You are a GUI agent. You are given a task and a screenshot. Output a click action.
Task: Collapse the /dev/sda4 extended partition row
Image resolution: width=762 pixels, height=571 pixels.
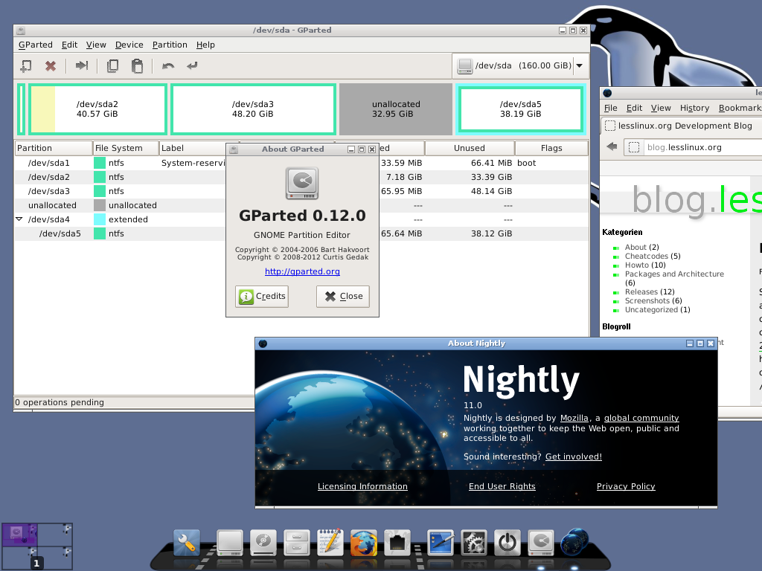19,219
